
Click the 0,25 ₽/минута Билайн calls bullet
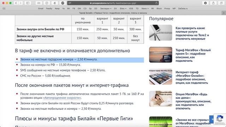[x=77, y=103]
